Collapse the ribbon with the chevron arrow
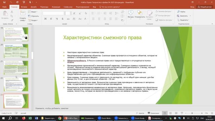The height and width of the screenshot is (121, 215). [212, 24]
